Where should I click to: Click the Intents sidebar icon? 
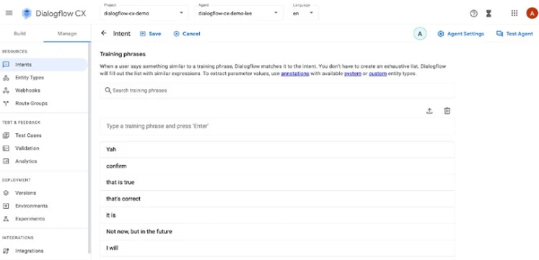click(6, 65)
